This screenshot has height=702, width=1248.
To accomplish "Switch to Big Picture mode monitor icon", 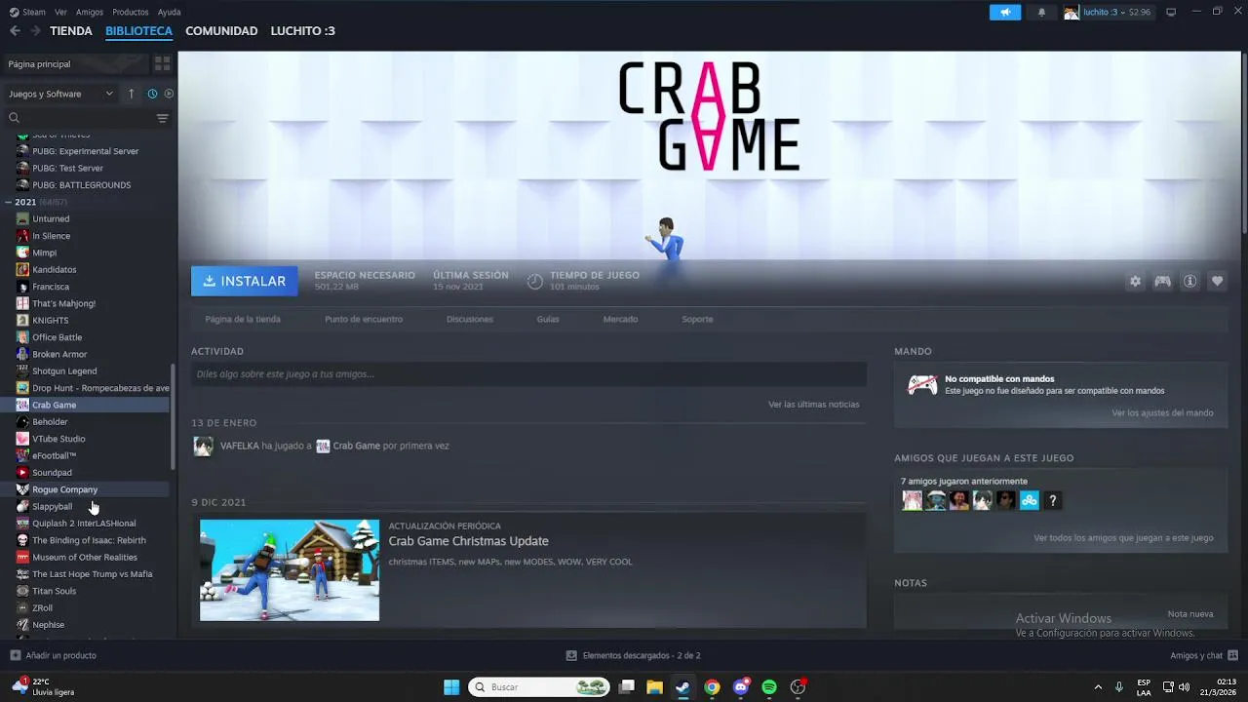I will click(1171, 12).
